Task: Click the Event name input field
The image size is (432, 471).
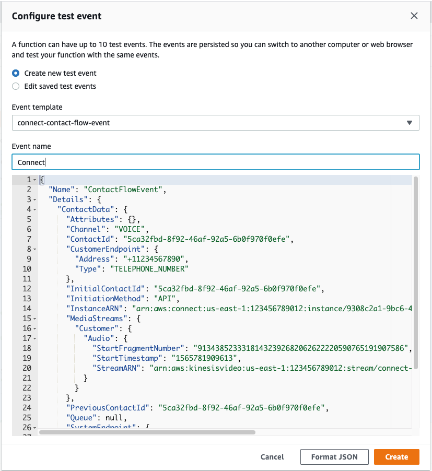Action: click(215, 162)
